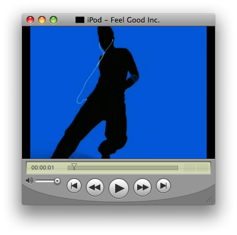Screen dimensions: 237x235
Task: Click the middle of the timeline scrubber bar
Action: [x=123, y=168]
